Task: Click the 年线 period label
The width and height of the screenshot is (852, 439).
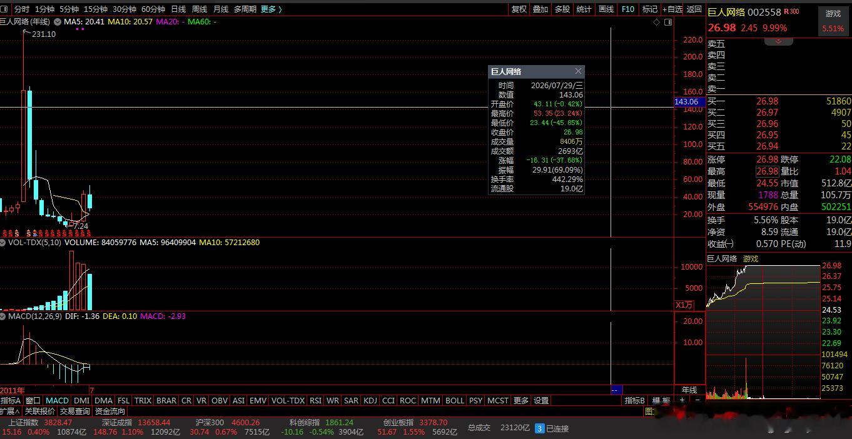Action: (689, 390)
